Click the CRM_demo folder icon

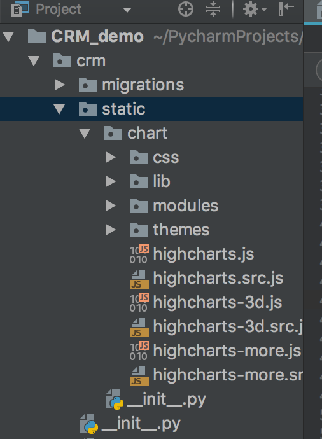(x=37, y=36)
